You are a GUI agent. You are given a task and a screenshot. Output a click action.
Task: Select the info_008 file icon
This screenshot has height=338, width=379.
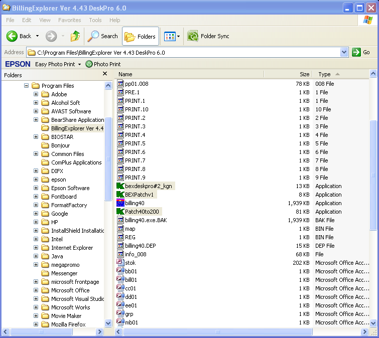pos(120,254)
